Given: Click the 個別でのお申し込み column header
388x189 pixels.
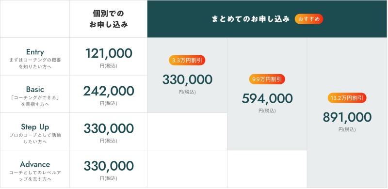Looking at the screenshot, I should [x=108, y=19].
